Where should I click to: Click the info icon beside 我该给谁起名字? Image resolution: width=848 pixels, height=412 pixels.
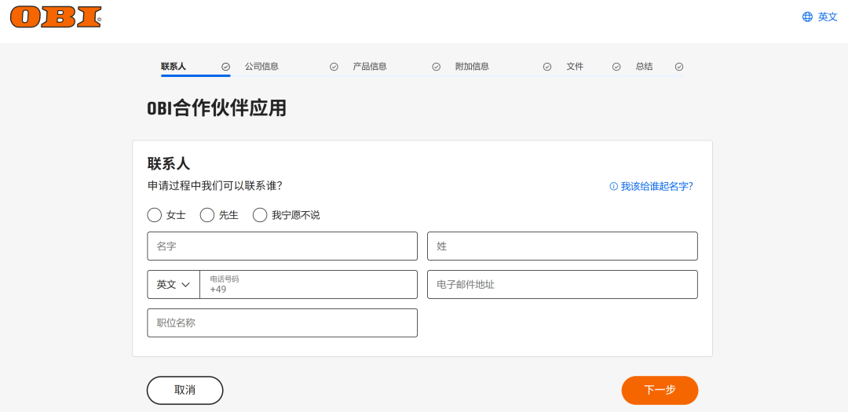point(613,187)
